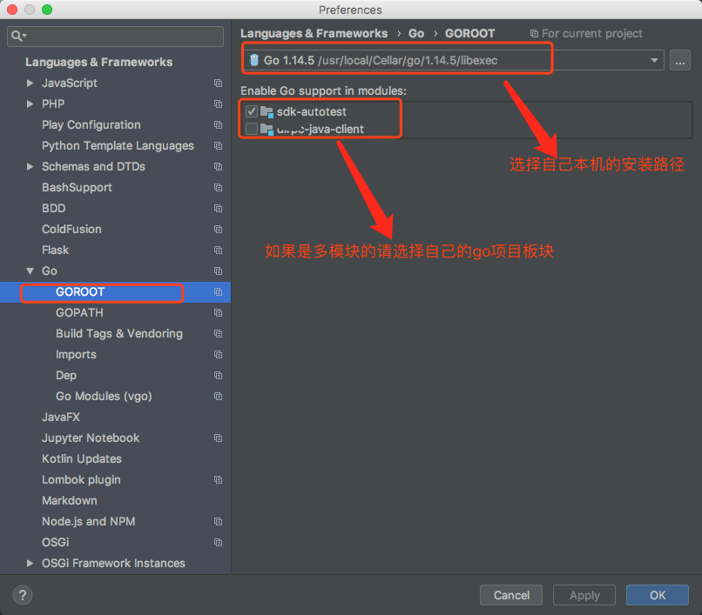Image resolution: width=702 pixels, height=615 pixels.
Task: Click the project-level icon beside BDD
Action: 218,209
